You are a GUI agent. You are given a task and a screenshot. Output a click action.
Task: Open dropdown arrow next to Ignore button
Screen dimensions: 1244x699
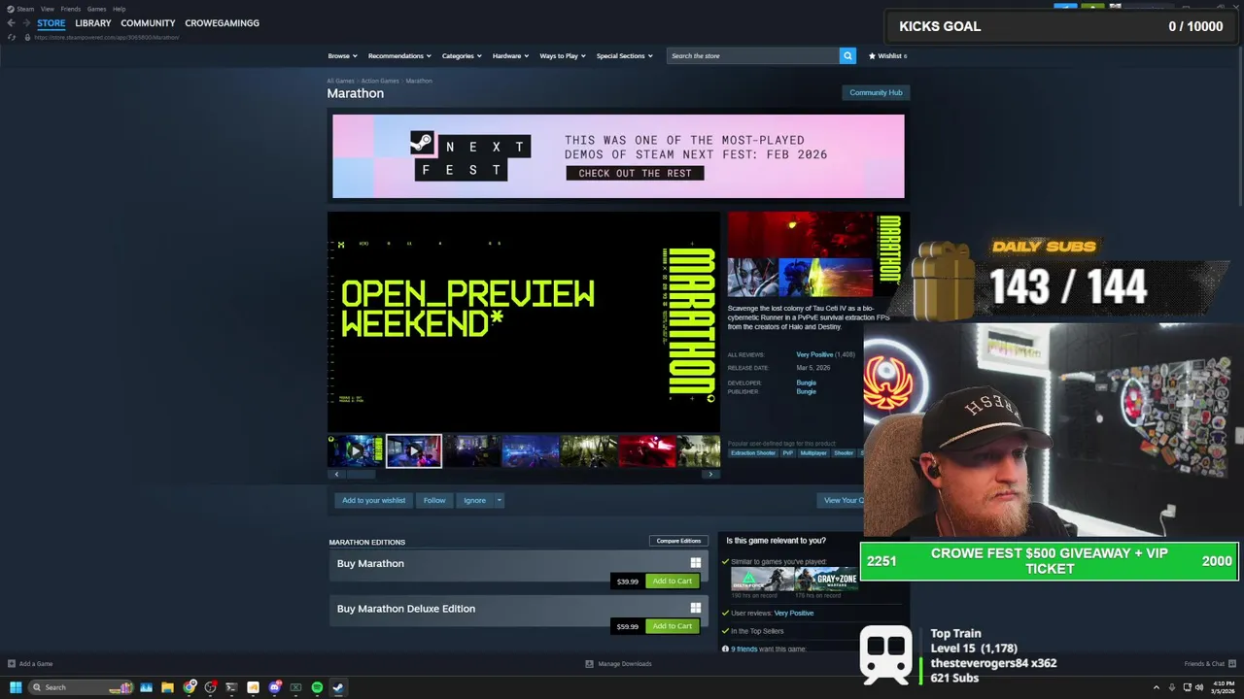click(x=499, y=500)
